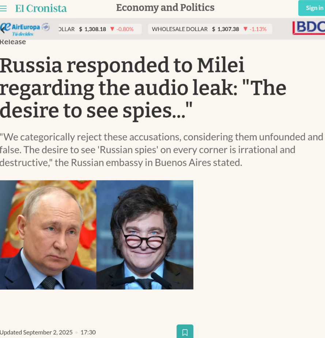Click the -1.13% change value
The width and height of the screenshot is (325, 338).
click(x=258, y=29)
